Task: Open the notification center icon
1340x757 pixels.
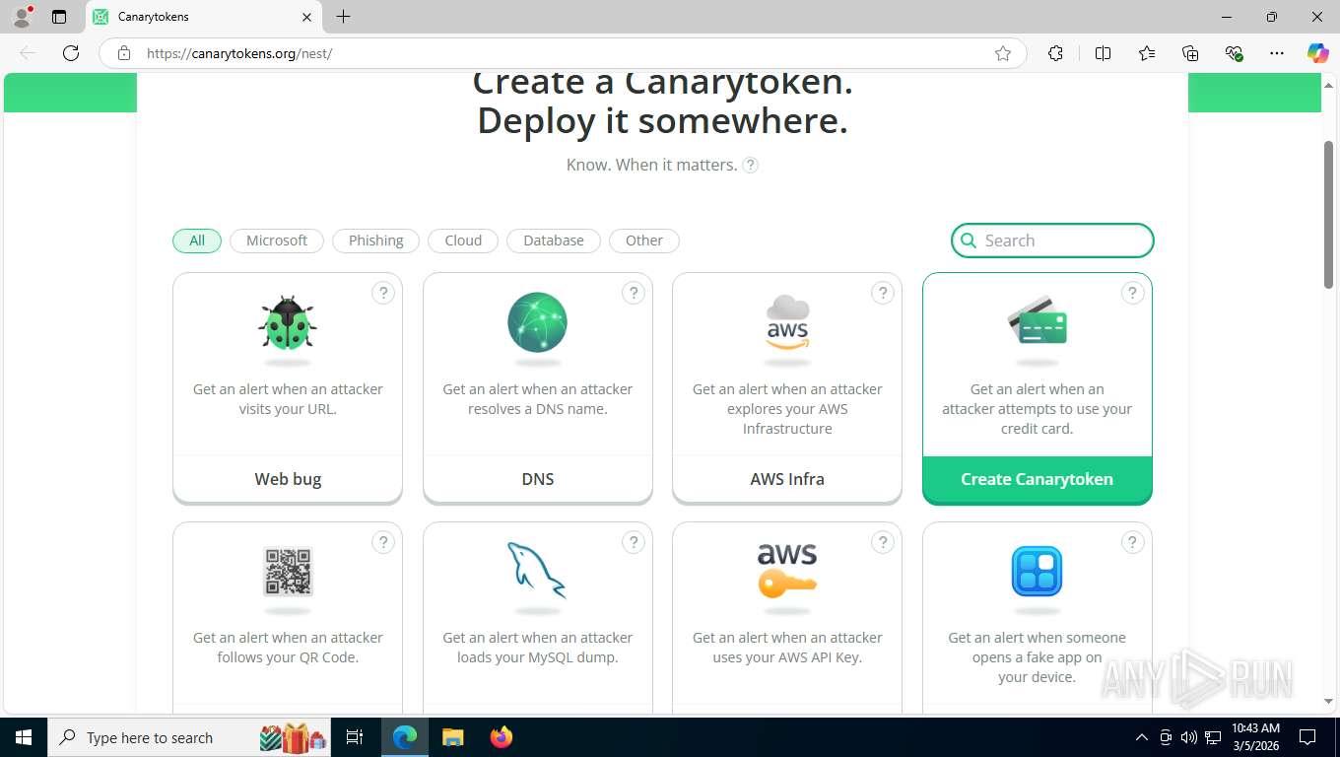Action: pyautogui.click(x=1307, y=737)
